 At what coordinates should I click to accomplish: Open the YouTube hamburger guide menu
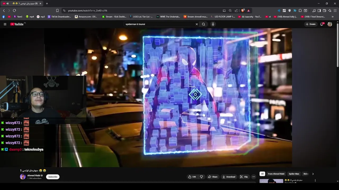click(5, 24)
